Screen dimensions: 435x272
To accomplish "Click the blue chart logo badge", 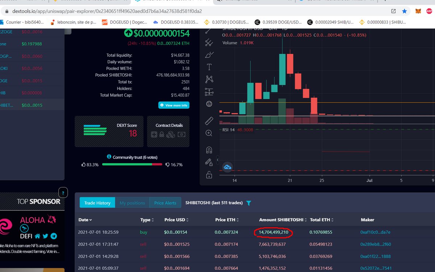I will [x=228, y=167].
